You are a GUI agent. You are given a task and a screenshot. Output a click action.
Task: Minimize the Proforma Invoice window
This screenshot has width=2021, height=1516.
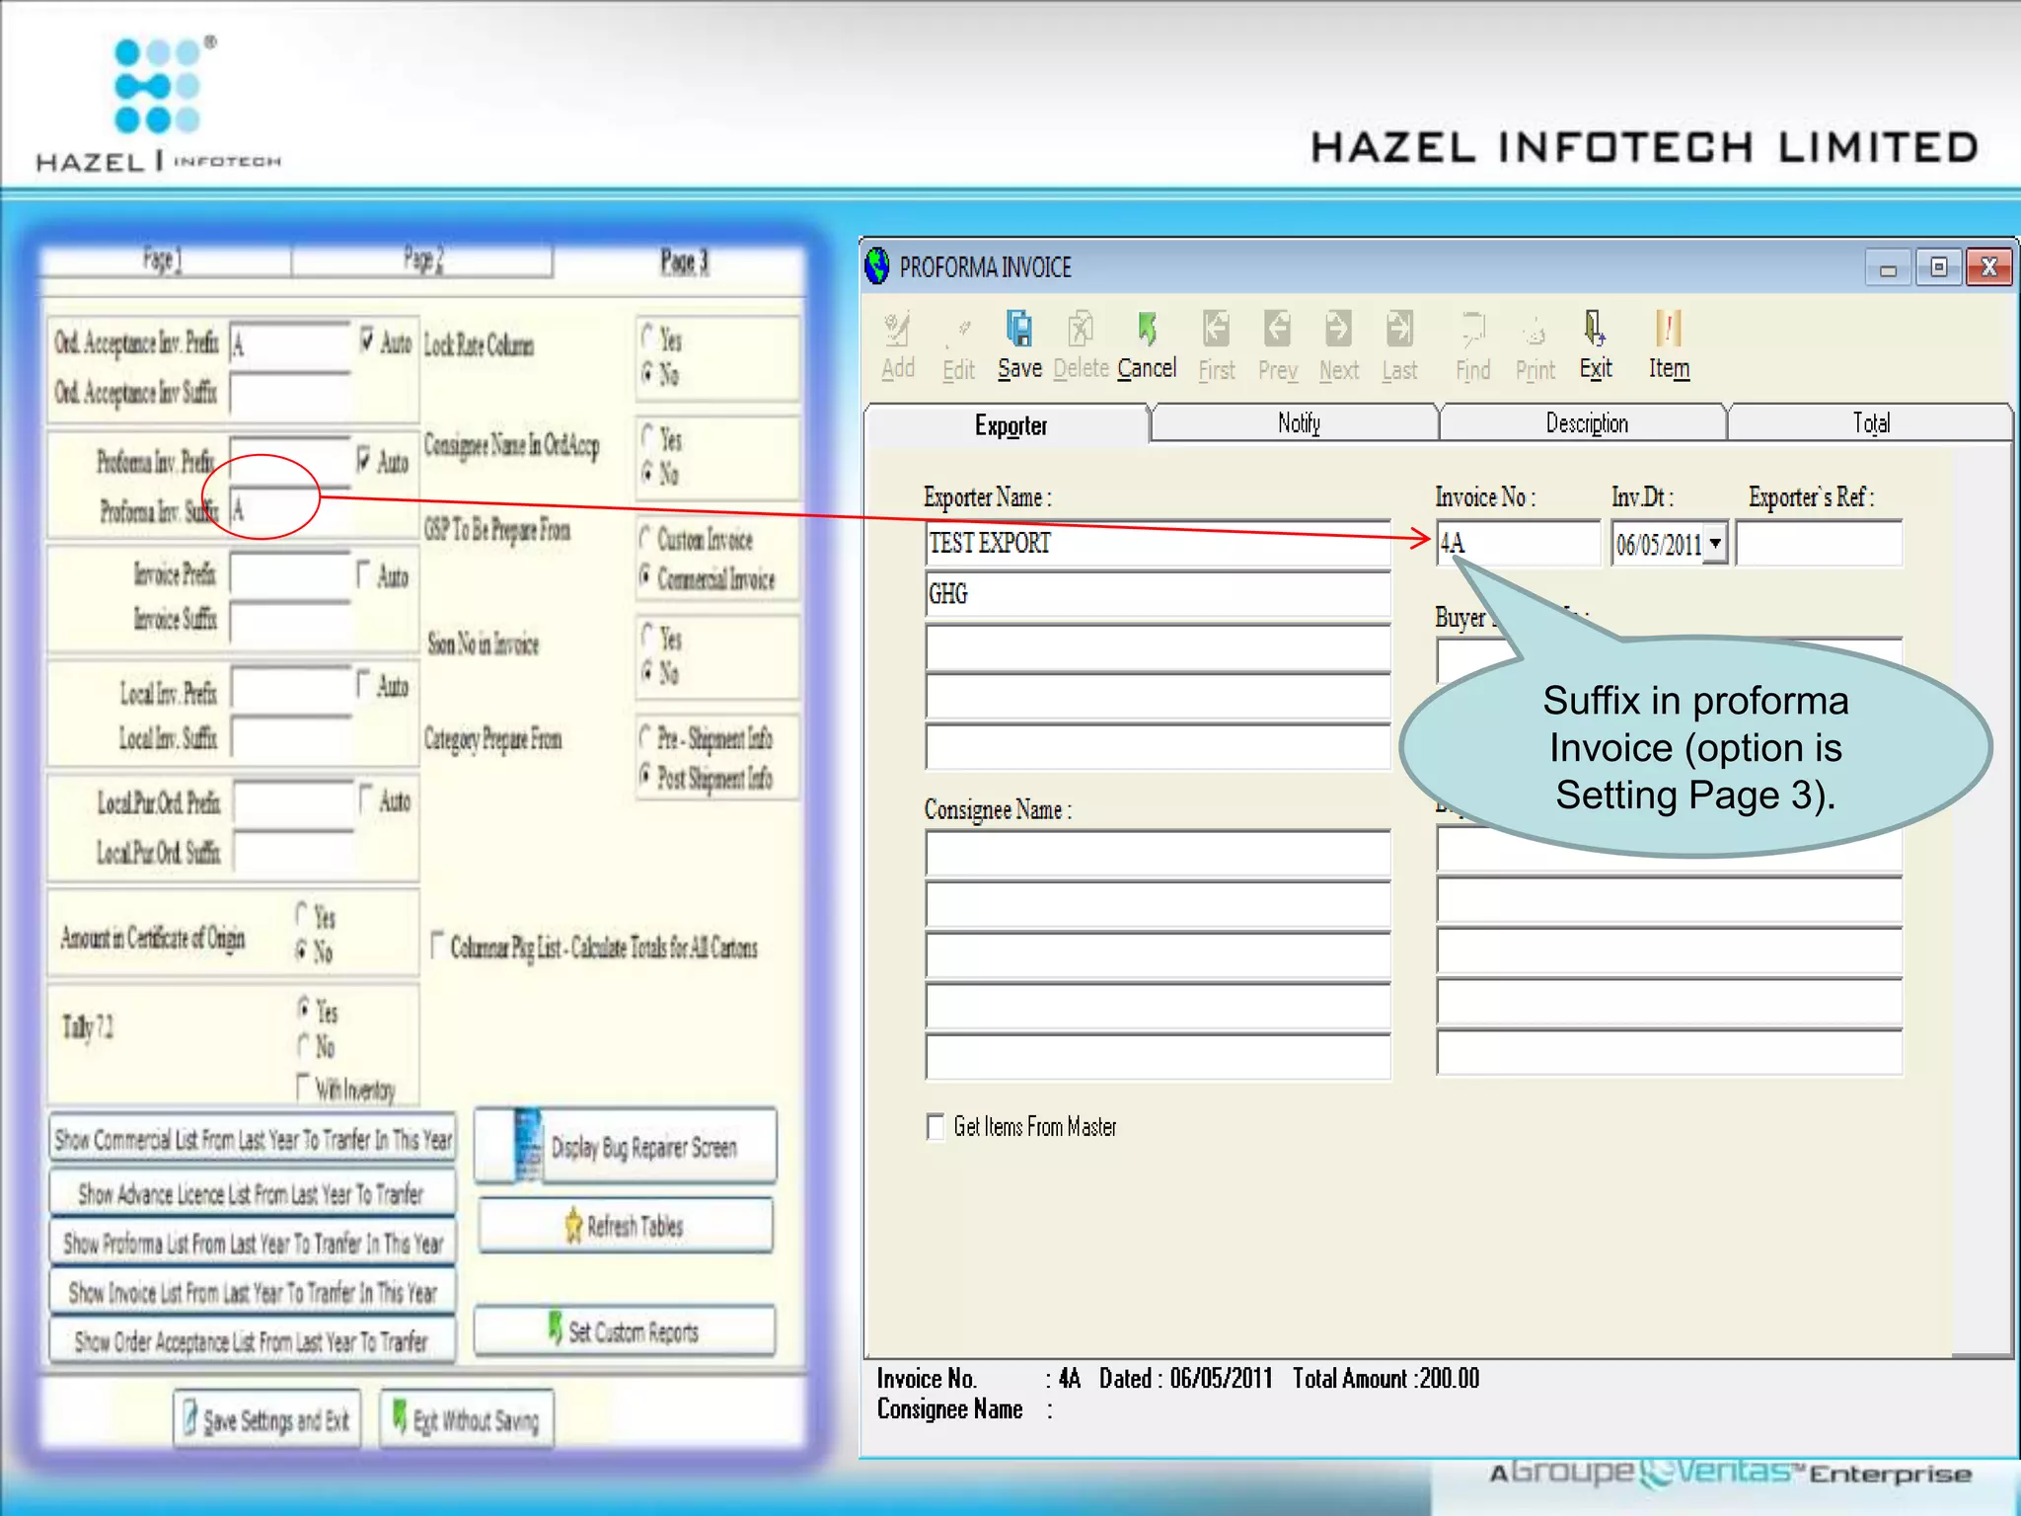tap(1888, 267)
